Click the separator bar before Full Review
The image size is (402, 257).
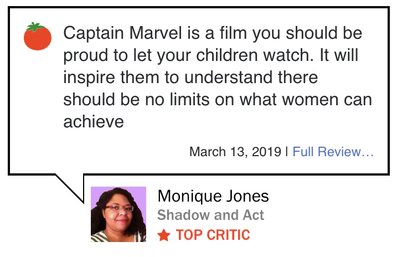pyautogui.click(x=287, y=152)
